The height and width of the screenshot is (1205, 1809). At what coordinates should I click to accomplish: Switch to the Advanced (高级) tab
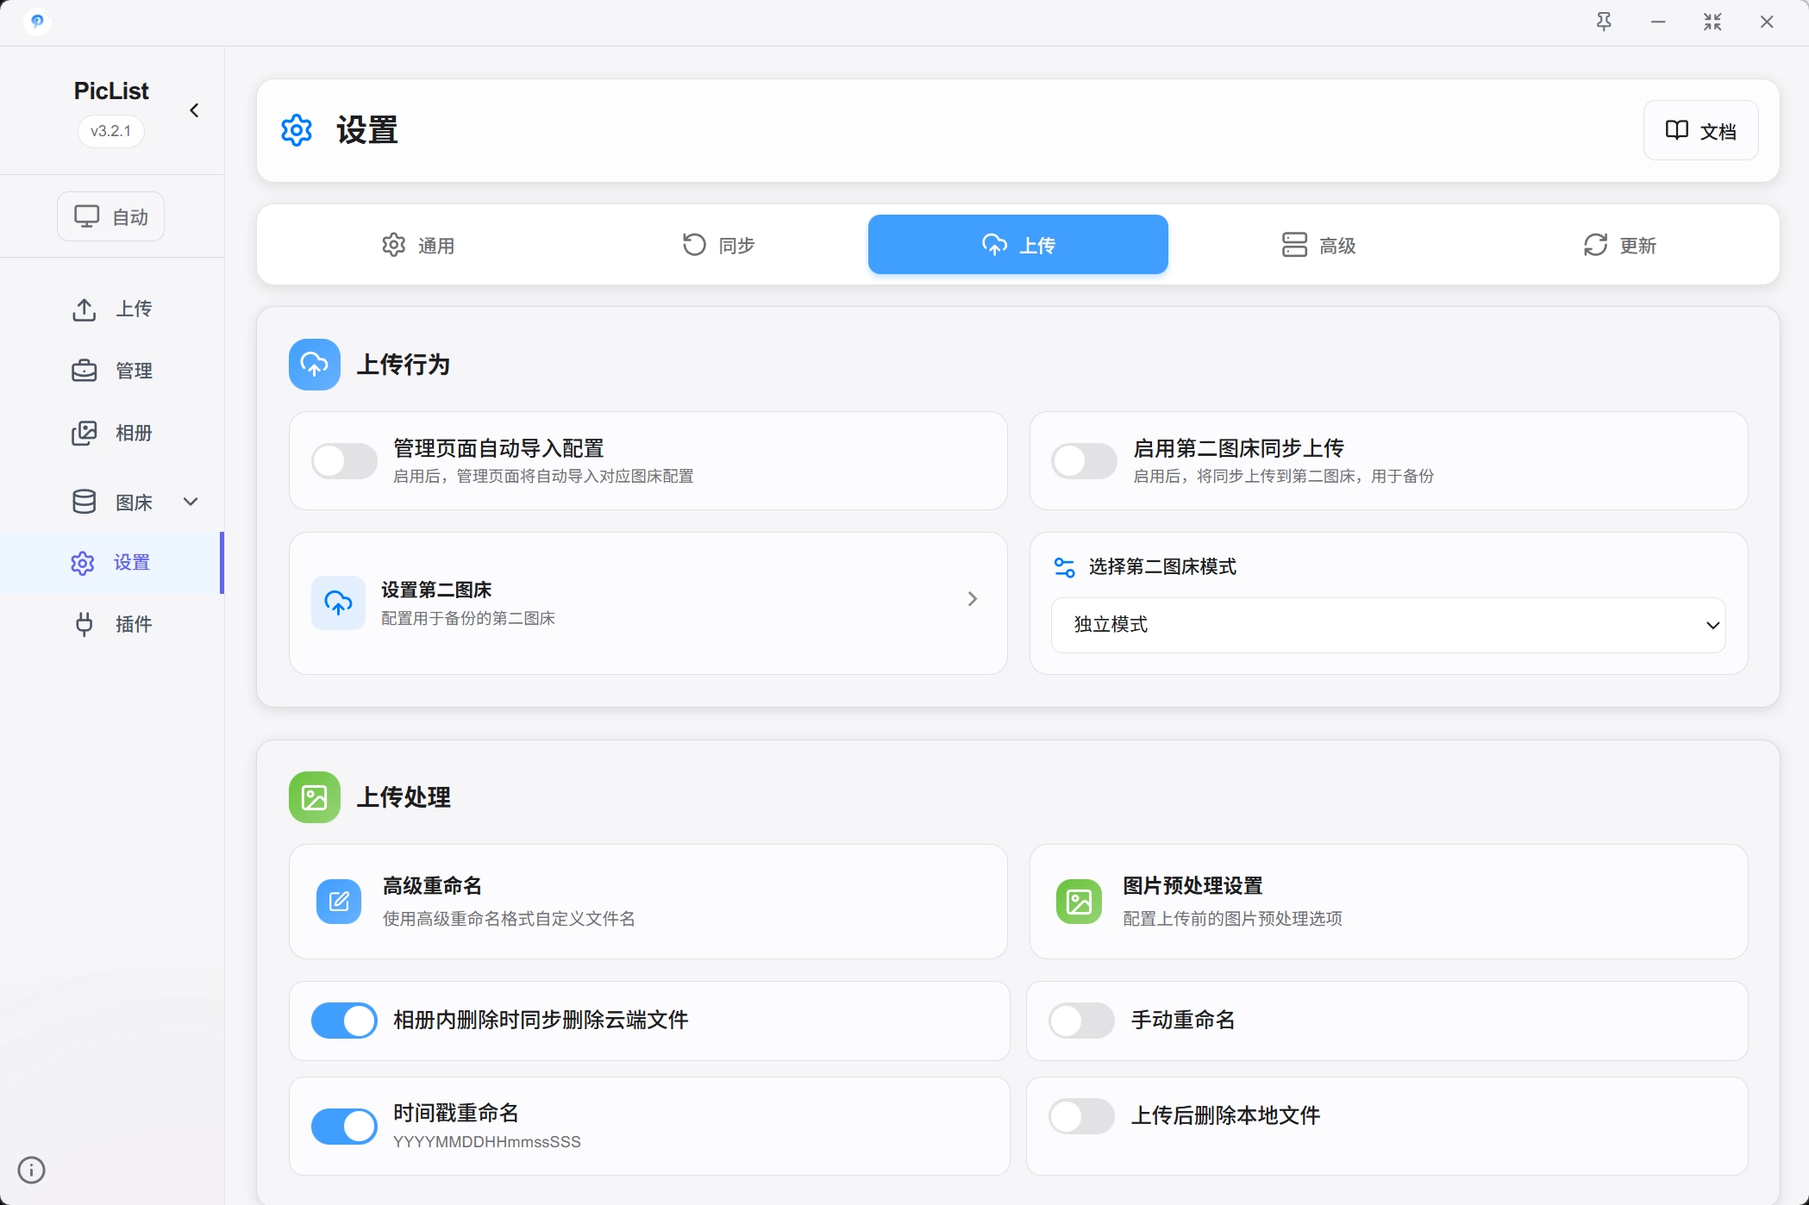[x=1318, y=245]
